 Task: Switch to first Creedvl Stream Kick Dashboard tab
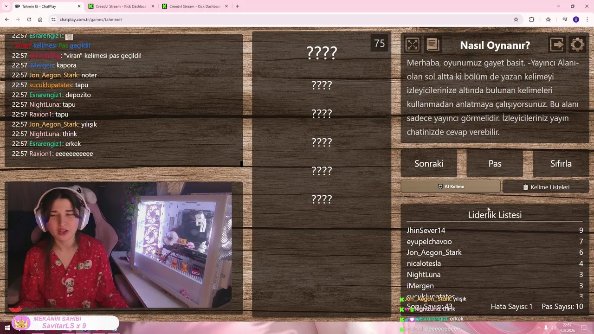tap(121, 6)
